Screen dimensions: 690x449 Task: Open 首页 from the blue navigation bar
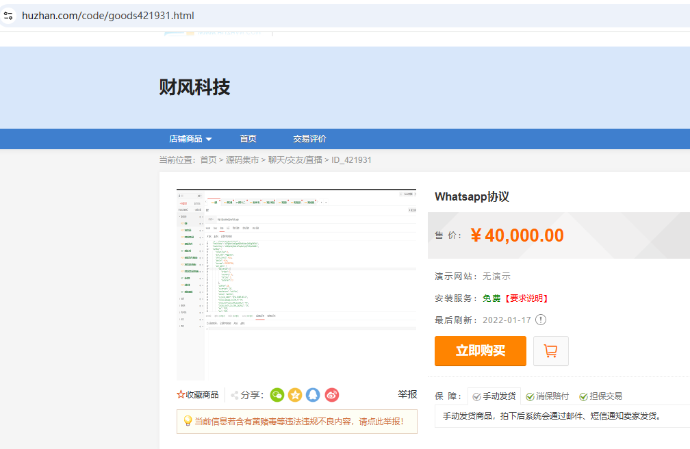[248, 138]
